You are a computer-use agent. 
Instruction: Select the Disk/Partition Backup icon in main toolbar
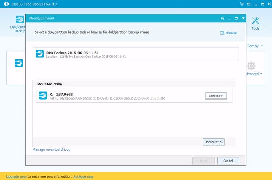[20, 19]
